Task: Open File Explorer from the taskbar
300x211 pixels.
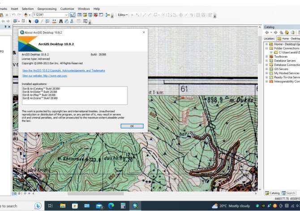Action: [x=63, y=206]
